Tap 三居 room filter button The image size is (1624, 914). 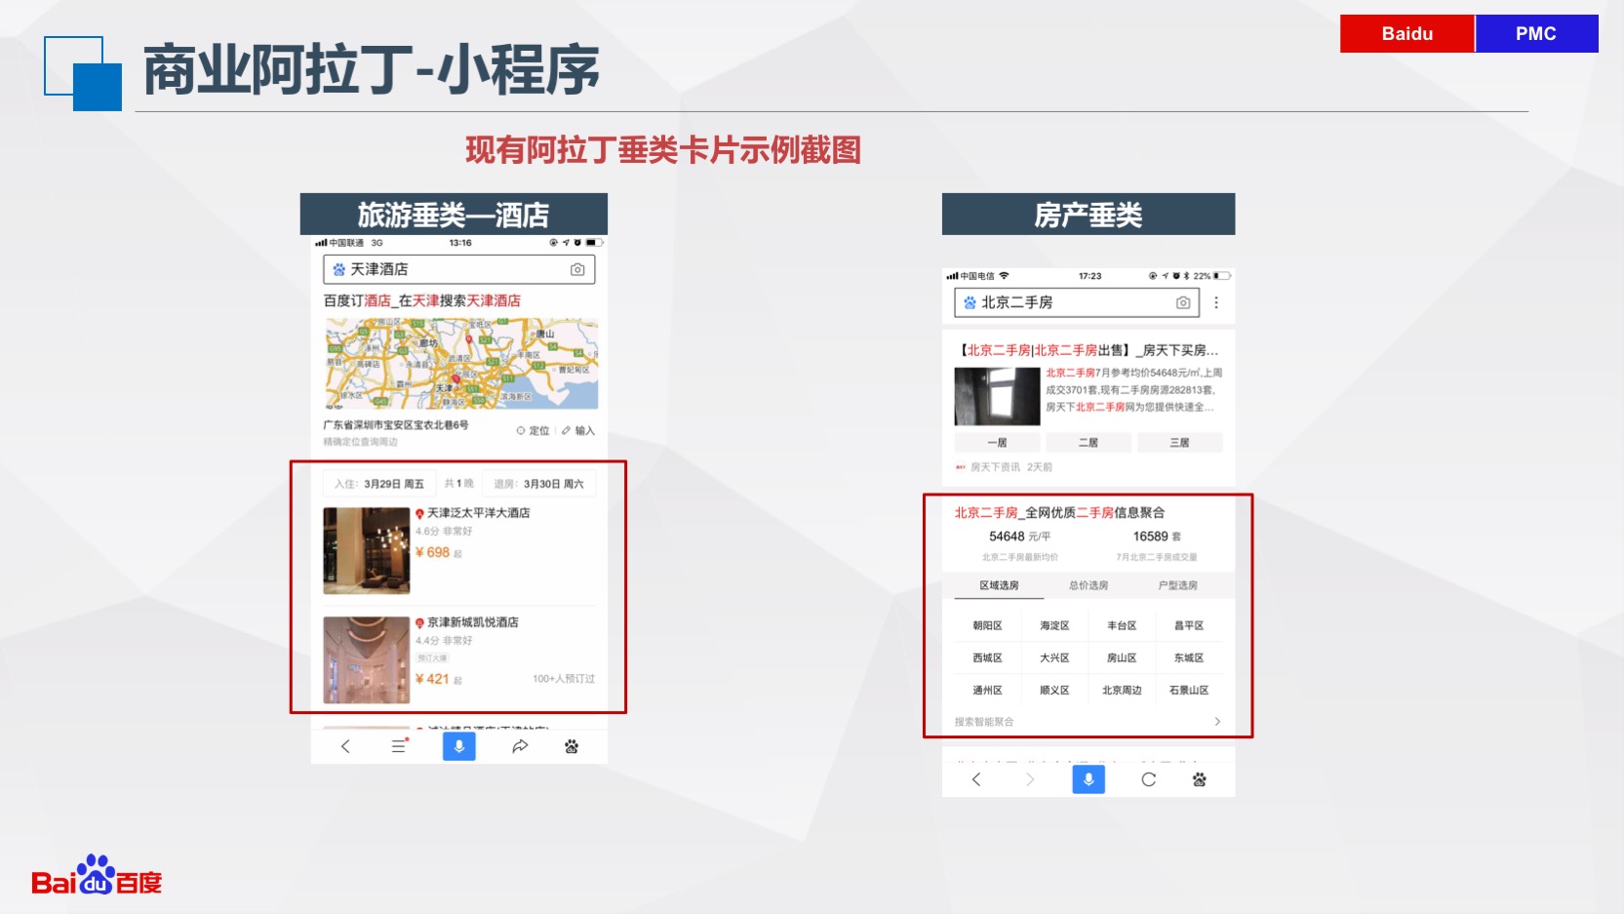tap(1179, 443)
